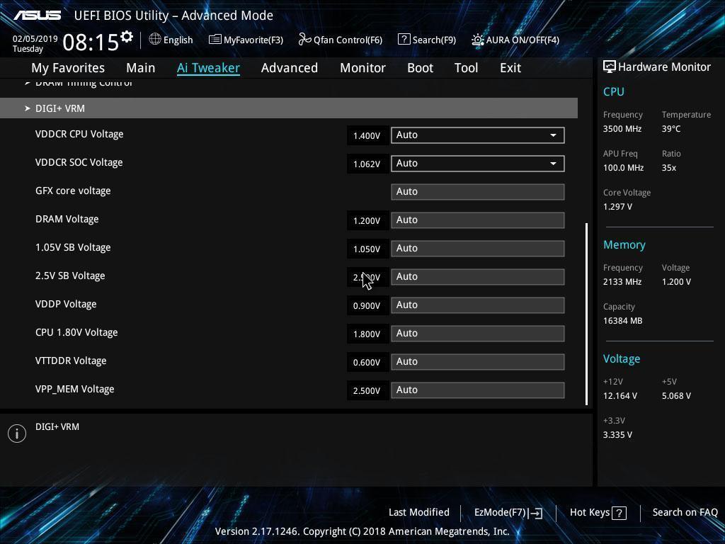Open MyFavorite(F3) list icon
725x544 pixels.
pos(215,40)
